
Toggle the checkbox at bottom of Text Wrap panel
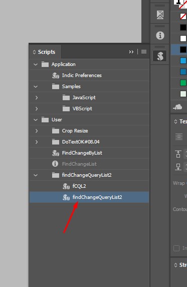coord(176,248)
